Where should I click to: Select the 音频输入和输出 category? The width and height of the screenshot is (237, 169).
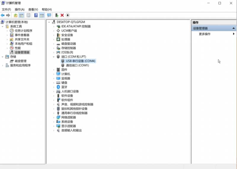point(71,130)
